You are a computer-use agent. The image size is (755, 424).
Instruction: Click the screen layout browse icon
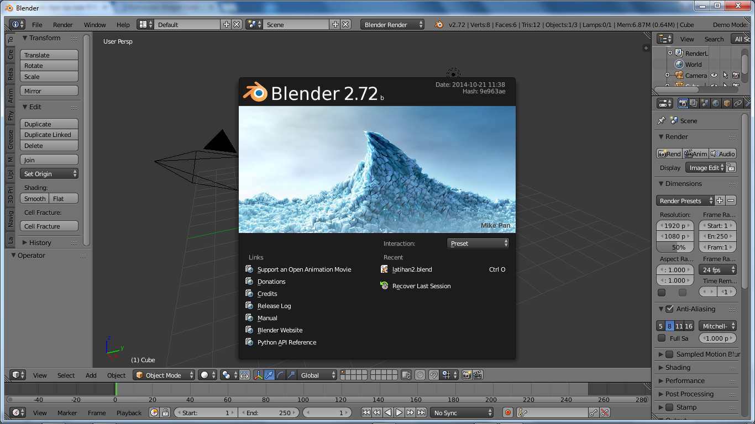click(x=146, y=24)
